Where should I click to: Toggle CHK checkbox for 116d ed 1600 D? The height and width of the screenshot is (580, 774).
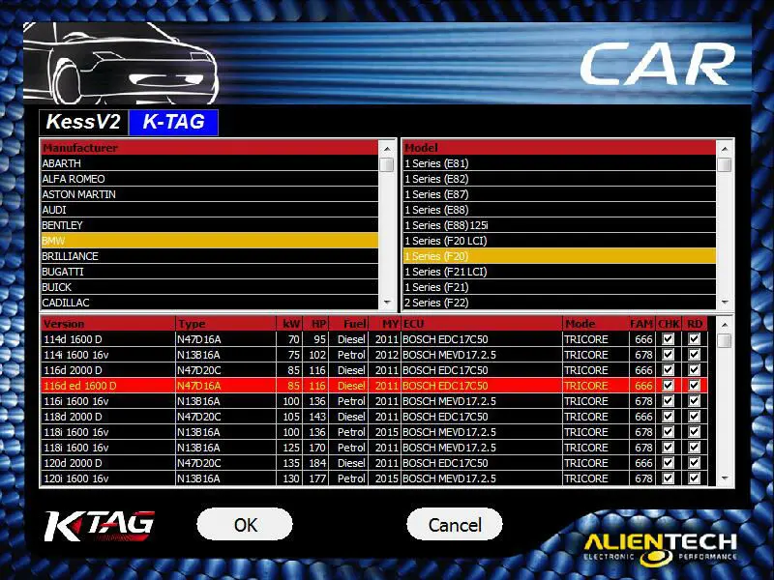tap(669, 385)
